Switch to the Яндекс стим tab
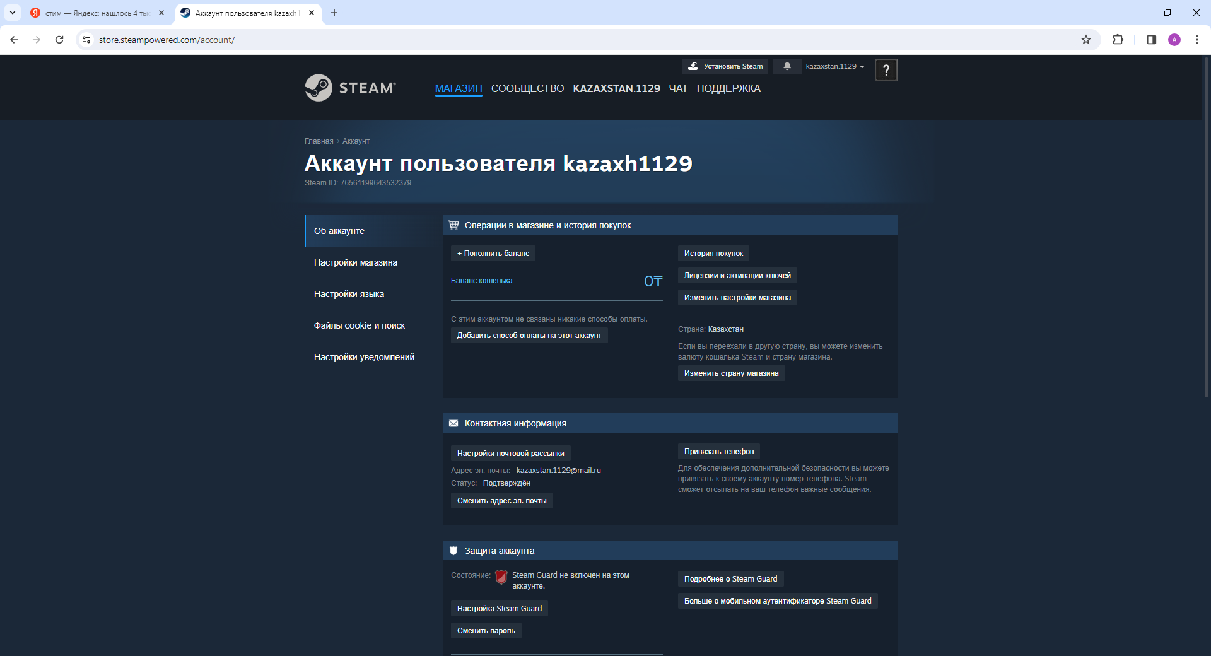This screenshot has height=656, width=1211. [x=98, y=13]
